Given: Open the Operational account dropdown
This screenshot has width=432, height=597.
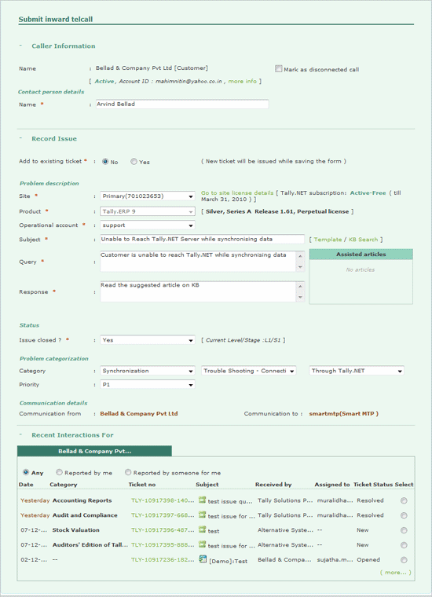Looking at the screenshot, I should pos(148,225).
